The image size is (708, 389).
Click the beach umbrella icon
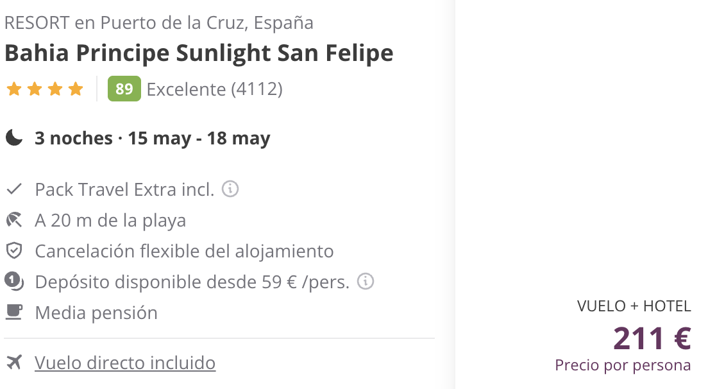pos(14,220)
